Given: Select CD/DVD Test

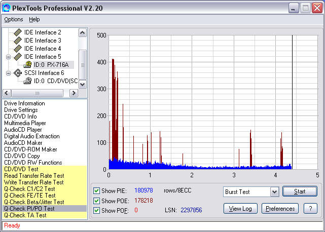Looking at the screenshot, I should 45,169.
